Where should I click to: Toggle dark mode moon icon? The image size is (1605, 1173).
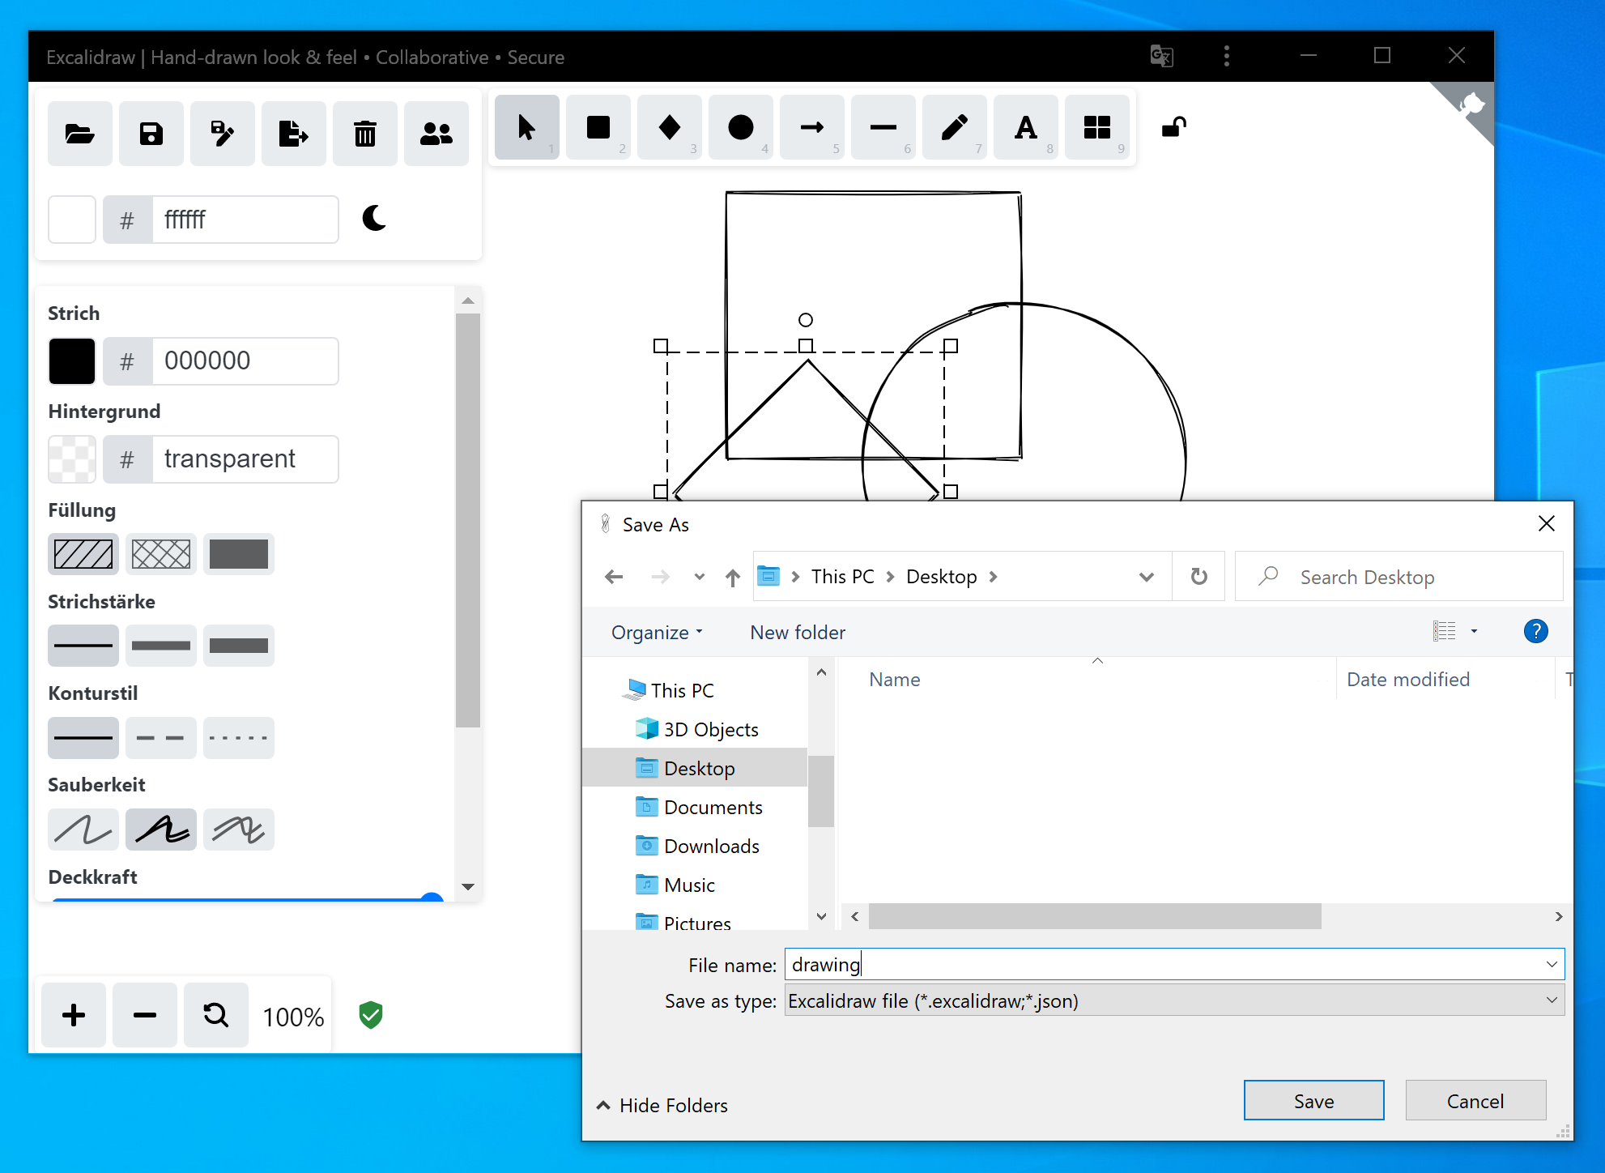(374, 218)
